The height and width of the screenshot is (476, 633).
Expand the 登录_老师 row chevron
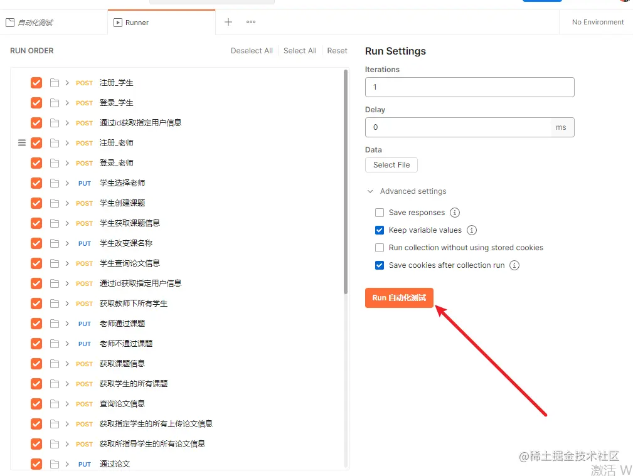point(67,163)
